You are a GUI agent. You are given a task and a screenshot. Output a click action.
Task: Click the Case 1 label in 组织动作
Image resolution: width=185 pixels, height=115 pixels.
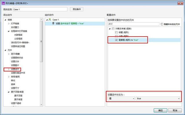click(x=56, y=20)
